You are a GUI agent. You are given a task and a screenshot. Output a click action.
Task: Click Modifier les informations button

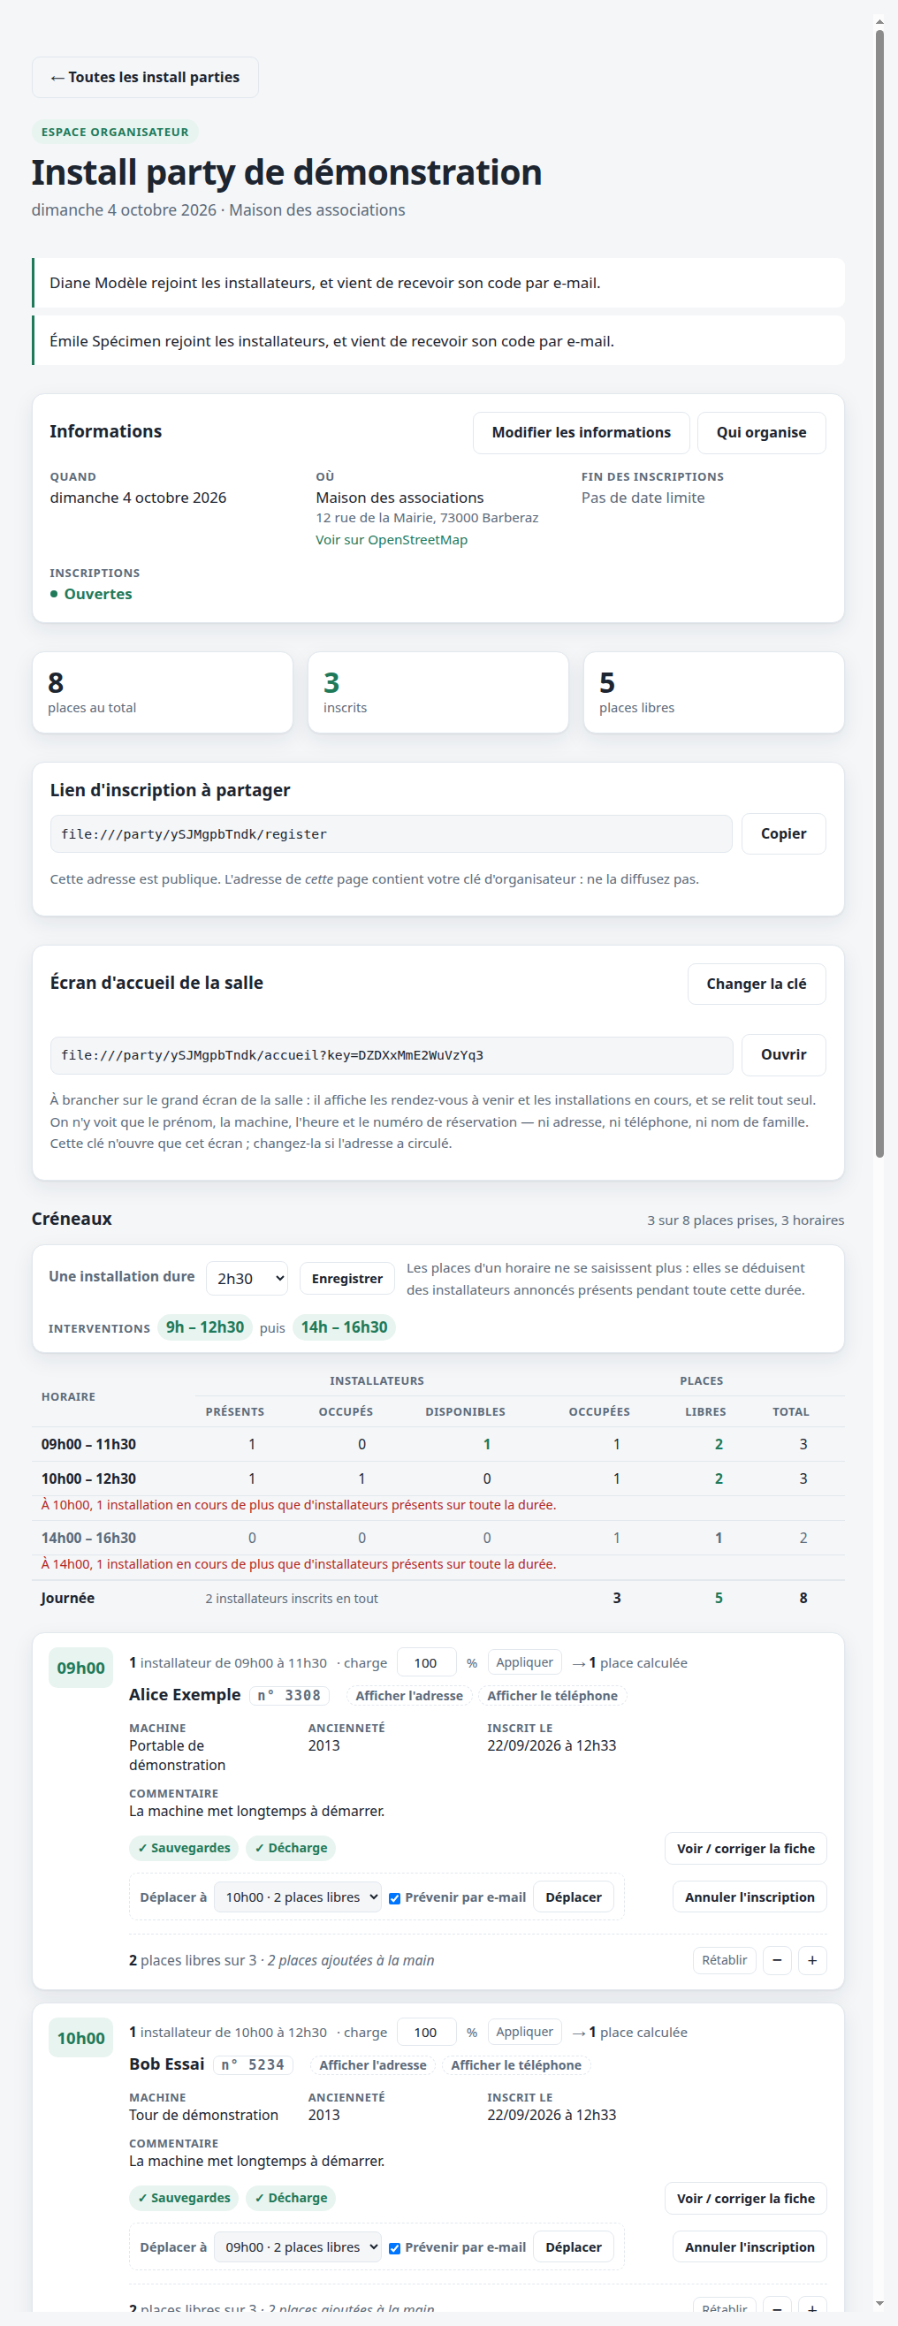point(581,432)
